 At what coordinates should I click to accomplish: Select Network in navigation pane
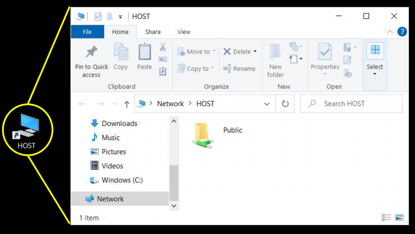click(x=119, y=199)
